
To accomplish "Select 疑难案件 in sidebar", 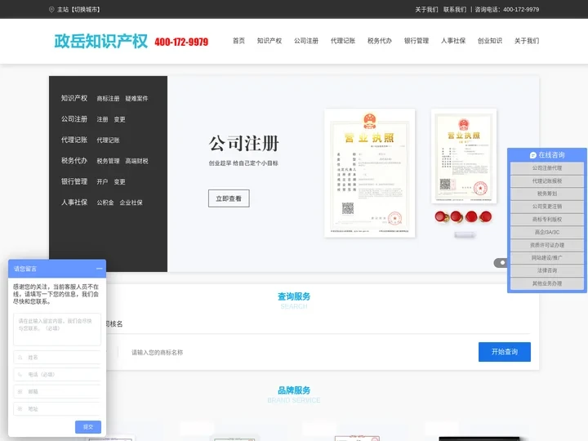I will tap(136, 98).
